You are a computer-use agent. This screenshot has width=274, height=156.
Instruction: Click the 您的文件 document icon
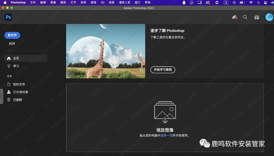(9, 84)
